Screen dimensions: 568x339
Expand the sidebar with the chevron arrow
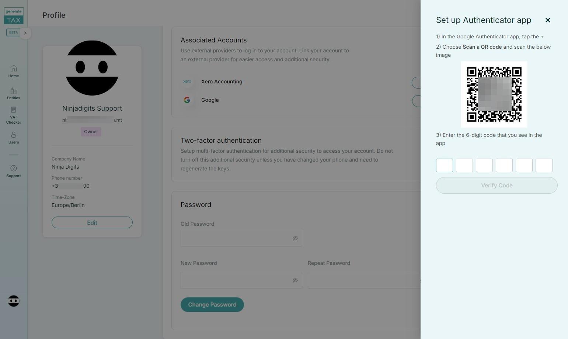25,33
